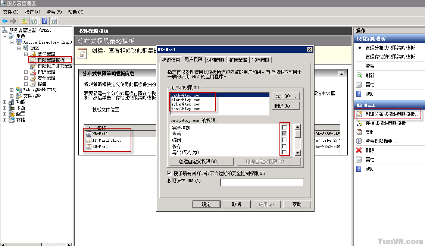
Task: Click the 文件服务 icon in tree
Action: pyautogui.click(x=19, y=96)
